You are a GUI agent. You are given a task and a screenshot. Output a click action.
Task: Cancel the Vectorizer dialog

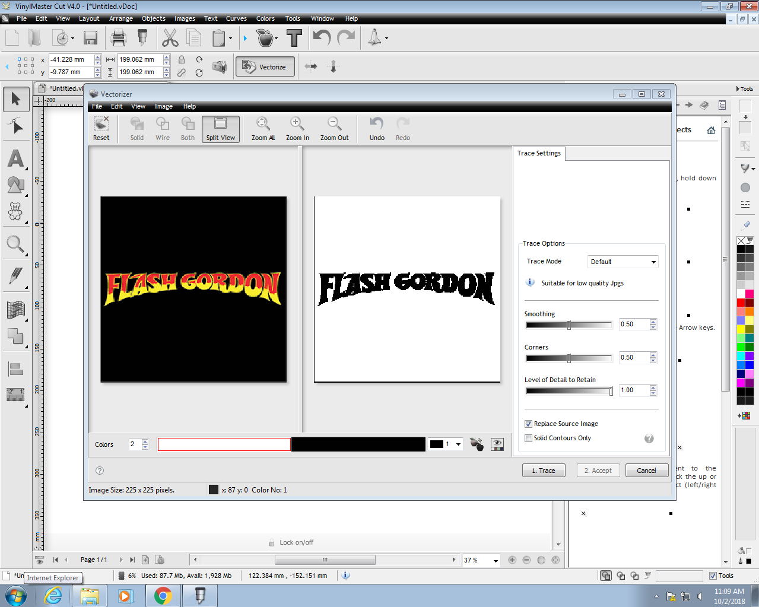[x=647, y=471]
